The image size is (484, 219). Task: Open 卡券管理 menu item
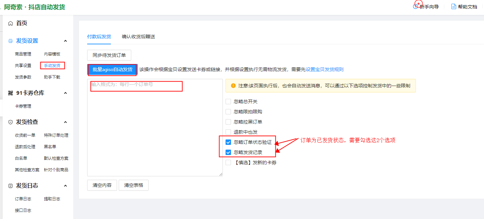[x=23, y=106]
